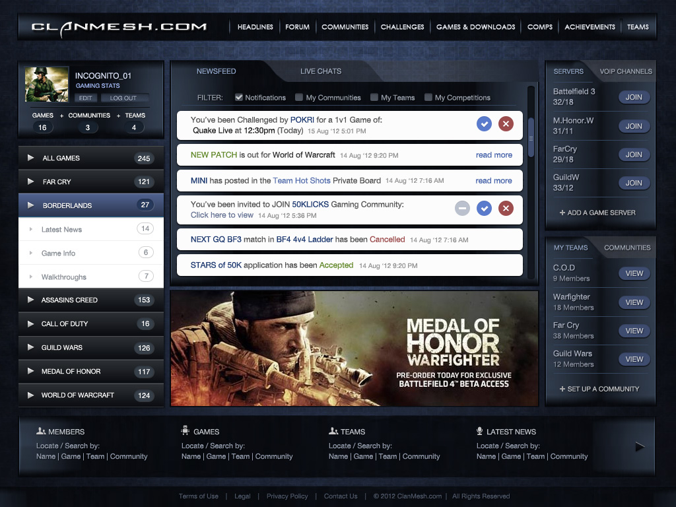Expand the Medal of Honor category arrow
Screen dimensions: 676x507
30,371
